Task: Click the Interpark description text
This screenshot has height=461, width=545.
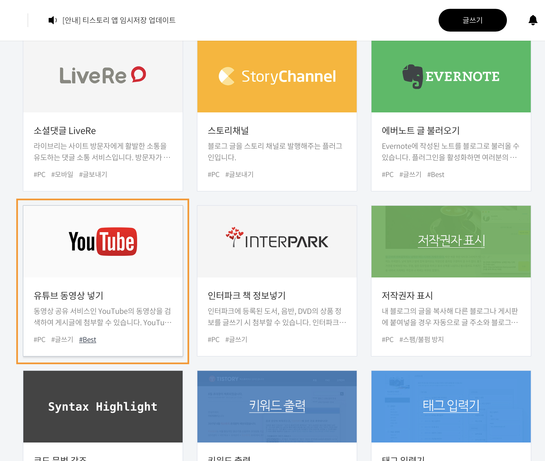Action: pos(277,317)
